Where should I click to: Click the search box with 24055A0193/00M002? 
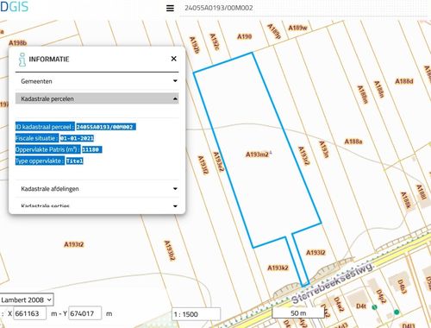click(x=304, y=8)
